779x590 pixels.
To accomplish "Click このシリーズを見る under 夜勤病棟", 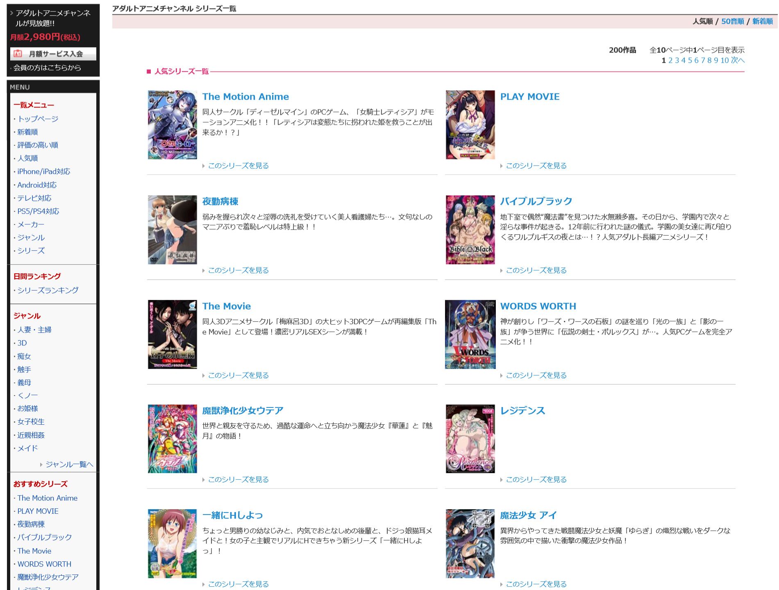I will [x=238, y=270].
